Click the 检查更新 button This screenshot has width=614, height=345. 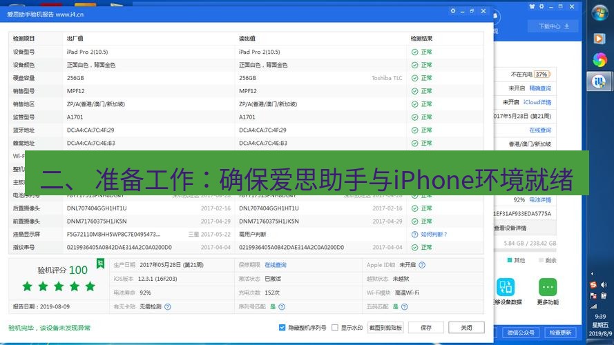click(560, 333)
